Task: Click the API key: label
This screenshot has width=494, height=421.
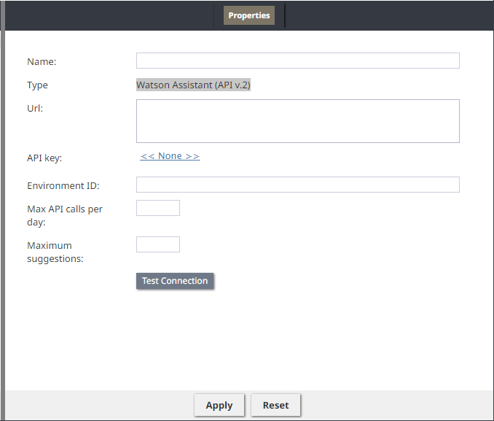Action: tap(44, 158)
